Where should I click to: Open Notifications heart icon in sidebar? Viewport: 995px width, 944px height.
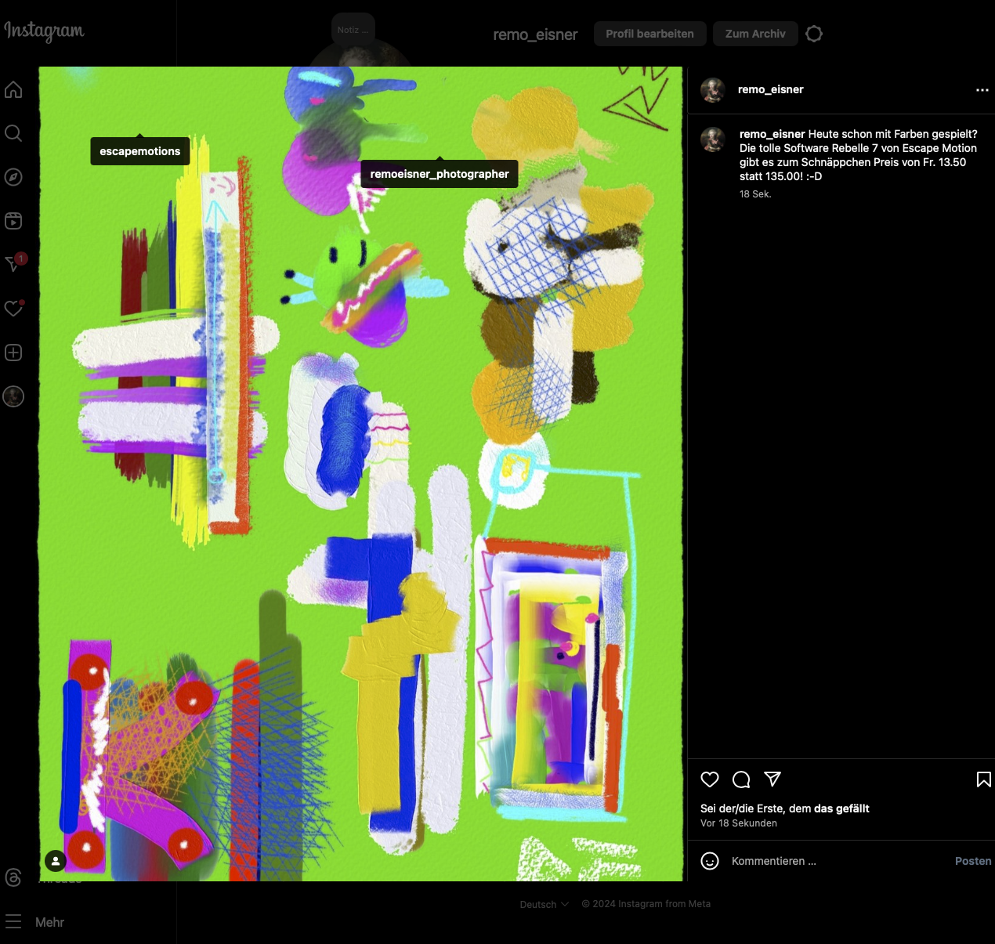click(13, 309)
